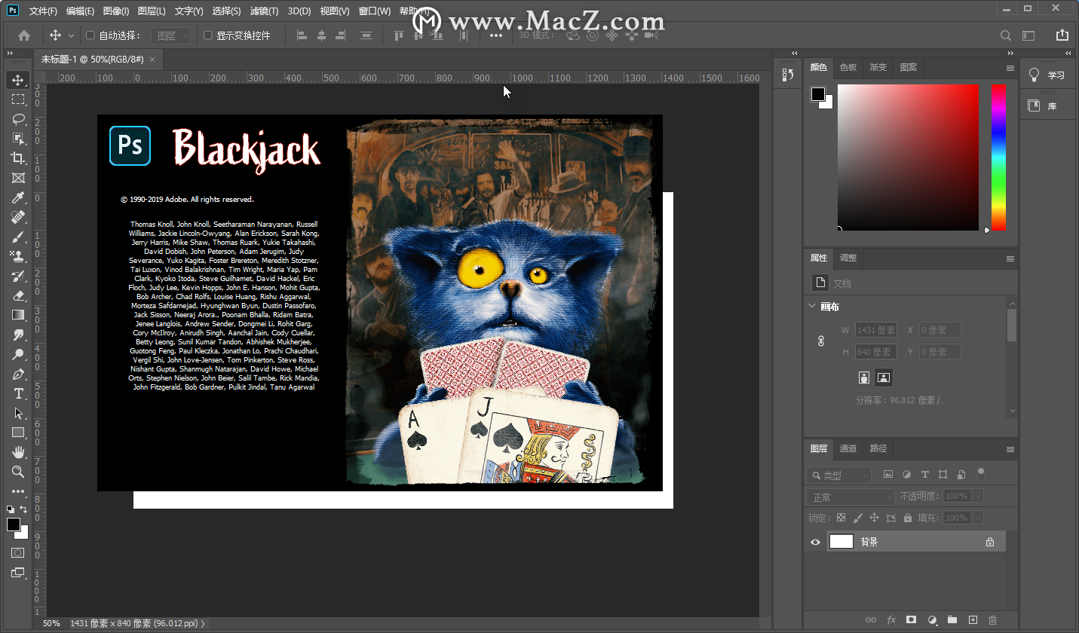This screenshot has width=1079, height=633.
Task: Select the Eraser tool
Action: (18, 295)
